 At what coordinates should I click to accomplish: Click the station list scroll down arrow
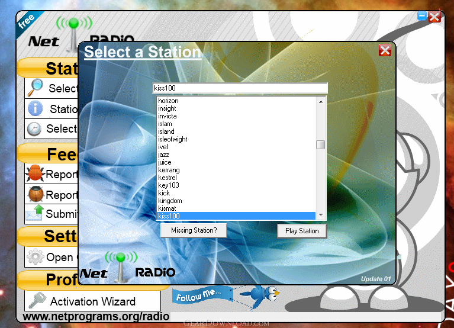tap(321, 215)
